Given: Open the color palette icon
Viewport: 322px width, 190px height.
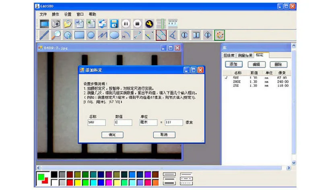Looking at the screenshot, I should point(219,35).
